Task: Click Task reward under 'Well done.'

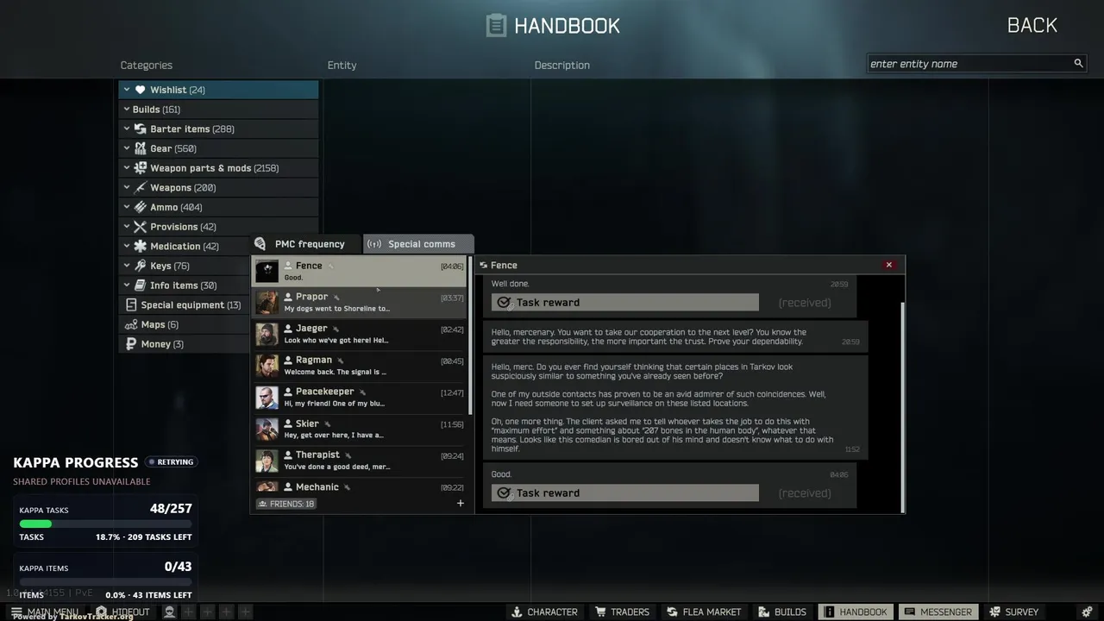Action: click(x=625, y=303)
